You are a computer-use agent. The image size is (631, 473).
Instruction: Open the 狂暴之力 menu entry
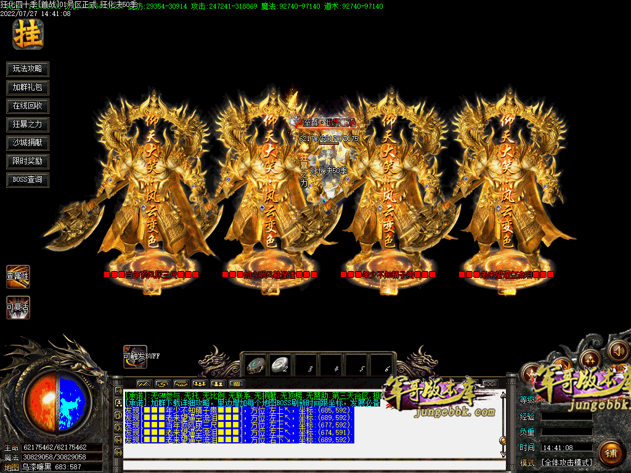(27, 124)
